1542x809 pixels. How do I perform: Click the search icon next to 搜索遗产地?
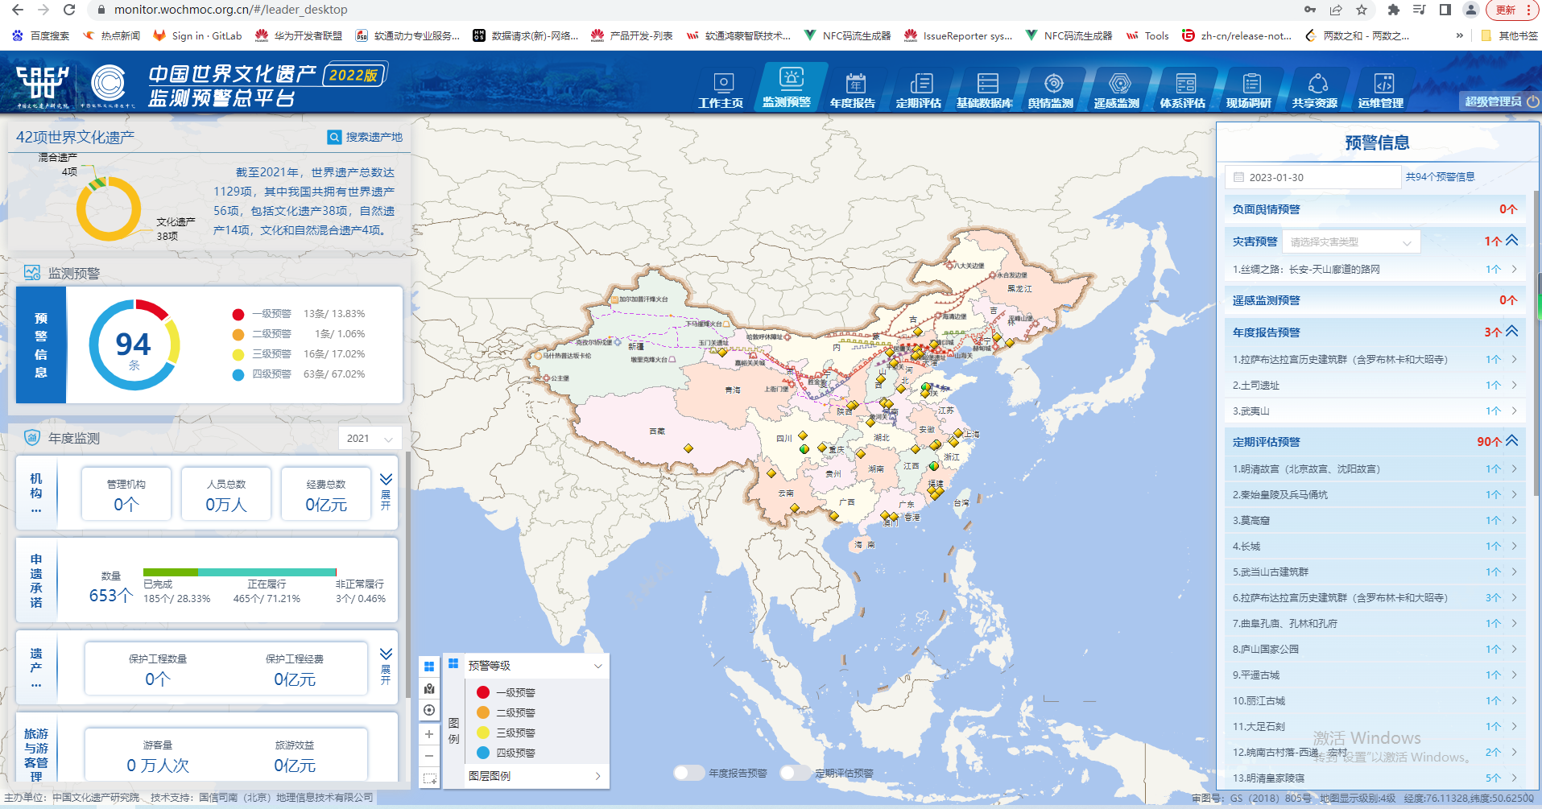point(334,137)
